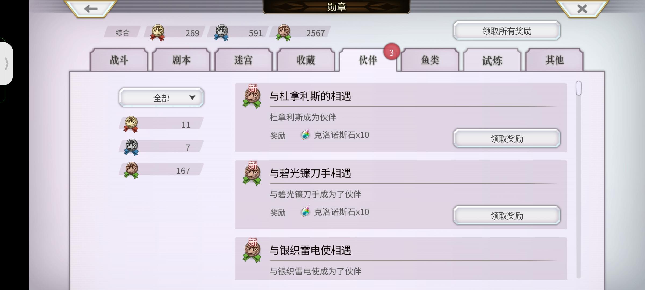Switch to the 战斗 tab

(119, 60)
